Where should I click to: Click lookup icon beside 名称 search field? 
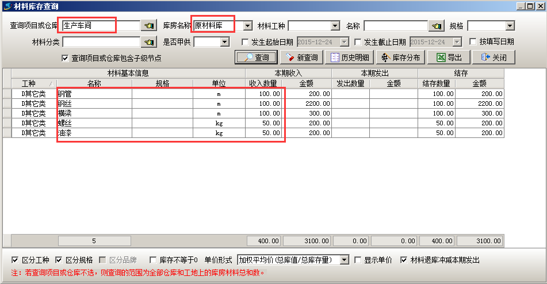point(437,26)
